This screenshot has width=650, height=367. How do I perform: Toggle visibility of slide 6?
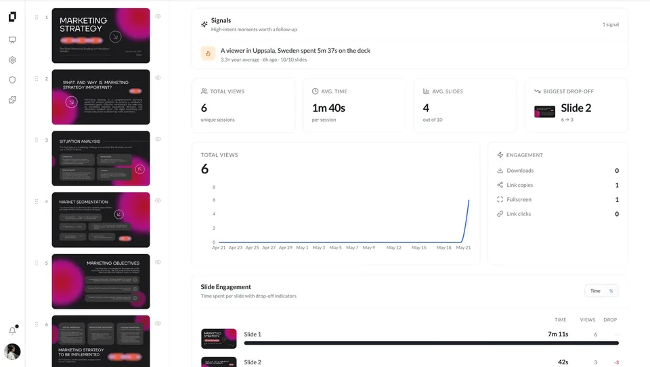tap(158, 324)
